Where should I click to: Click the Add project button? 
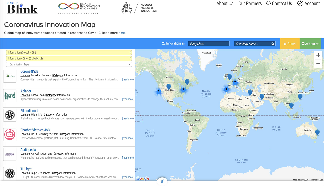tap(310, 44)
